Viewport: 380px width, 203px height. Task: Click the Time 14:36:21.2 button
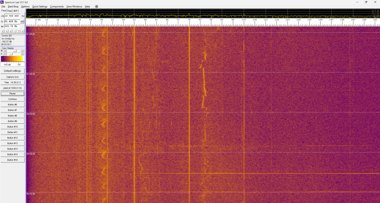click(12, 83)
